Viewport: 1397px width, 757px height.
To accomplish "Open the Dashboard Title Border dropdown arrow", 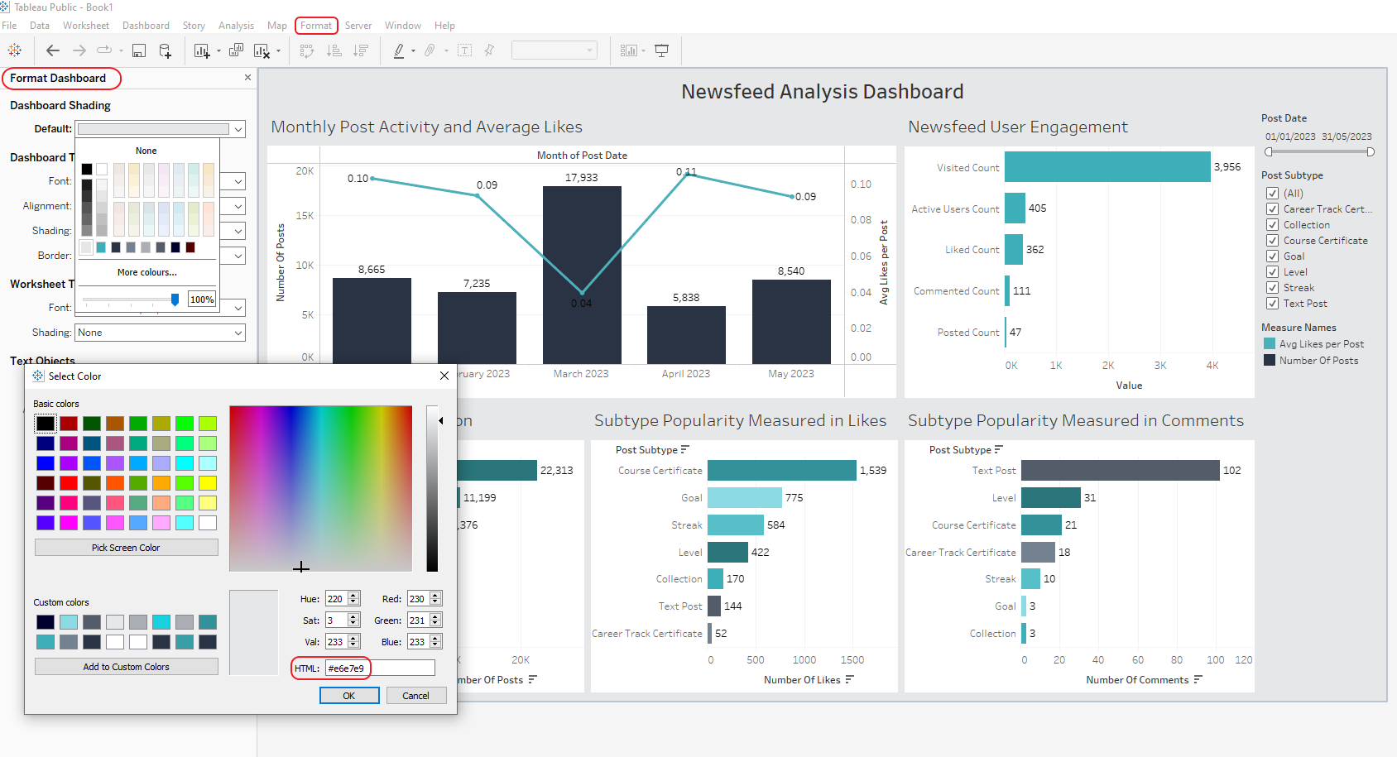I will pos(238,256).
